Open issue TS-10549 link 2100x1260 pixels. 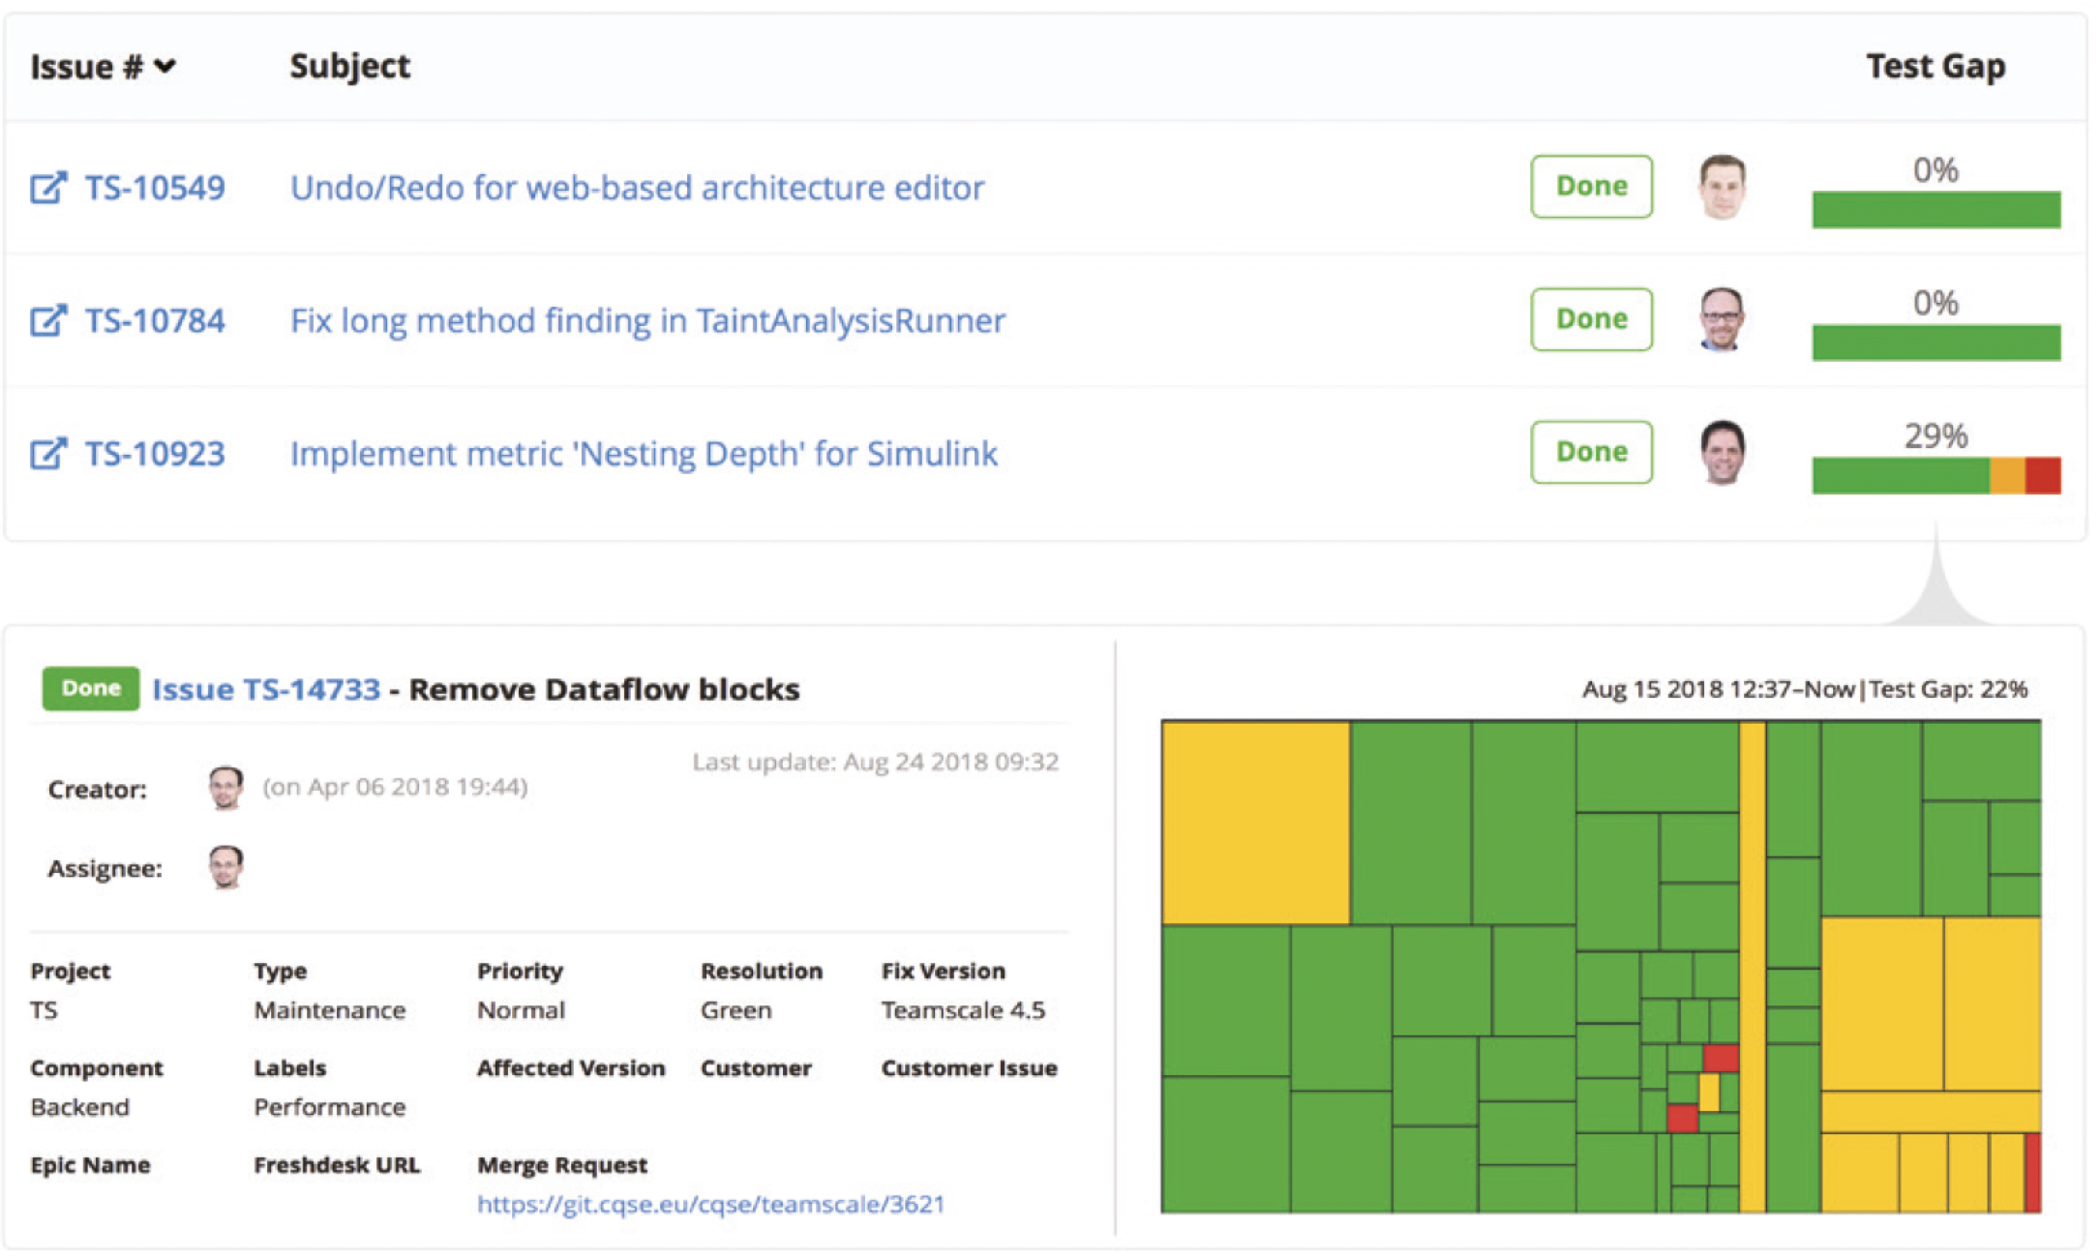click(155, 188)
